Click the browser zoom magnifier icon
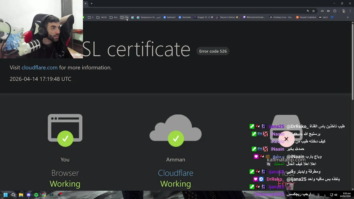The width and height of the screenshot is (354, 199). [308, 11]
